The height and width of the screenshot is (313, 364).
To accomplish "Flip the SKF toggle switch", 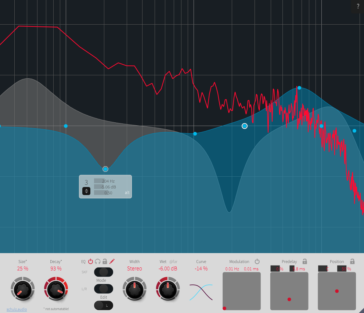I will click(104, 272).
